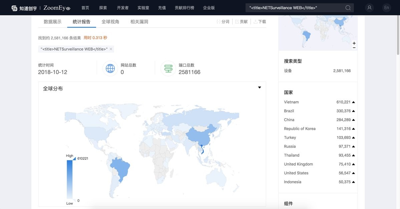The height and width of the screenshot is (209, 400).
Task: Click the search magnifier icon
Action: pyautogui.click(x=348, y=8)
